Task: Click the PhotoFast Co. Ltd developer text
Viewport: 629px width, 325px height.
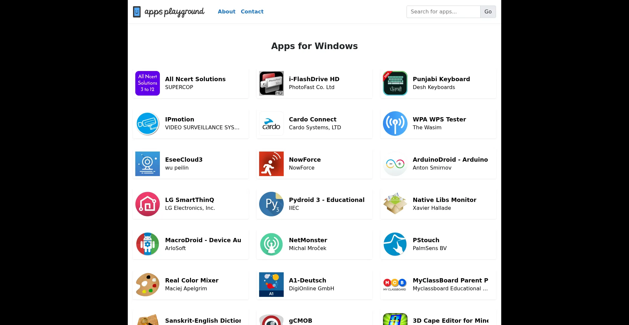Action: (x=312, y=87)
